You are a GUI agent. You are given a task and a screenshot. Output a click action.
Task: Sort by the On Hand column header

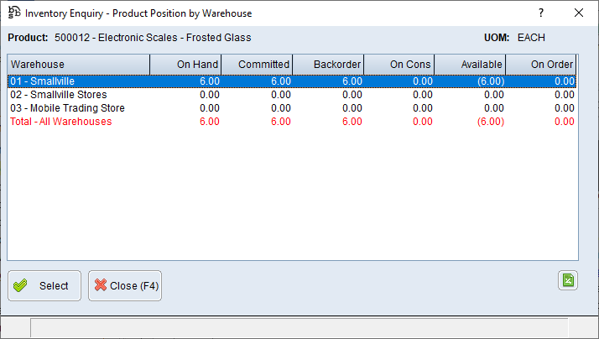coord(185,65)
